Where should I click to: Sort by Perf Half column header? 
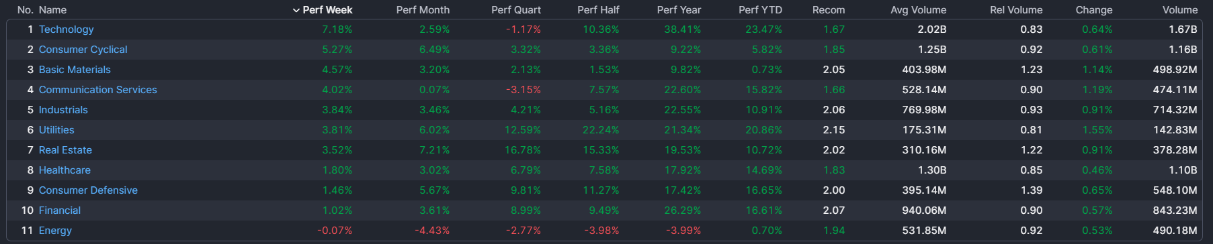click(598, 10)
